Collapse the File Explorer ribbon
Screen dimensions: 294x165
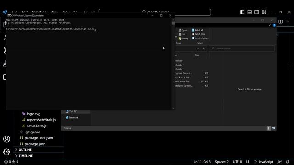pos(270,25)
